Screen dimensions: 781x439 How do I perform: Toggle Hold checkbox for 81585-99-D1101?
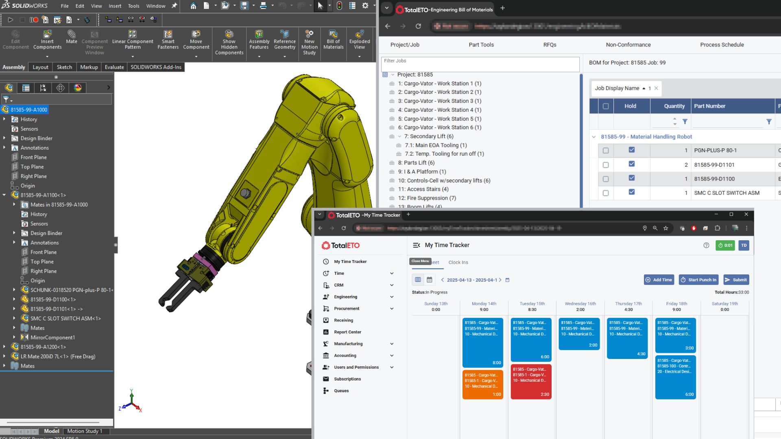[x=632, y=164]
